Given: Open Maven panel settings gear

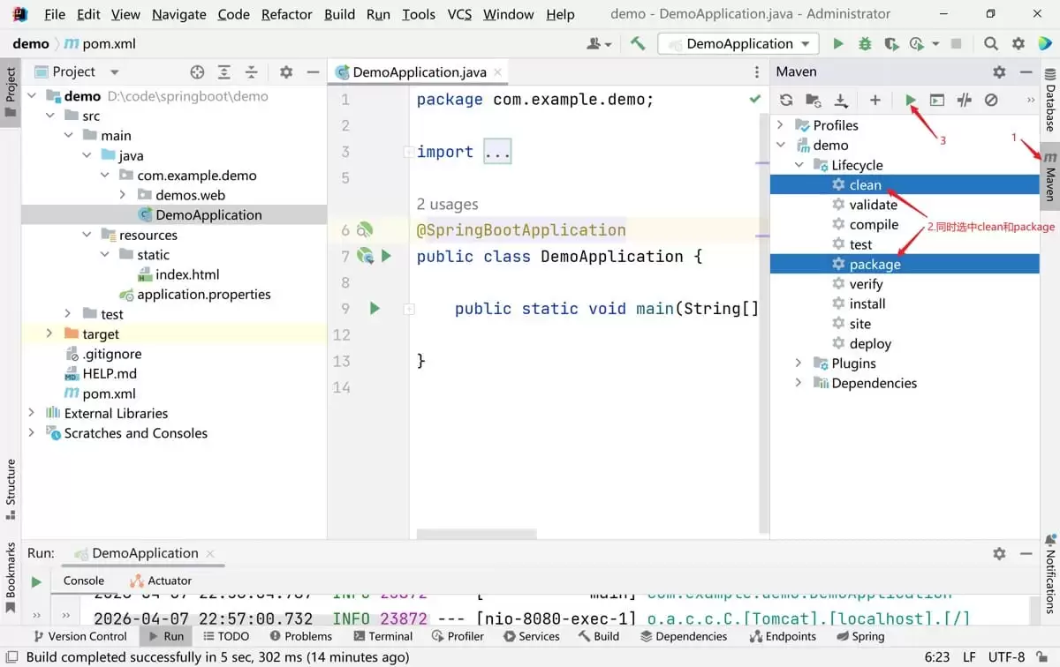Looking at the screenshot, I should [x=999, y=72].
